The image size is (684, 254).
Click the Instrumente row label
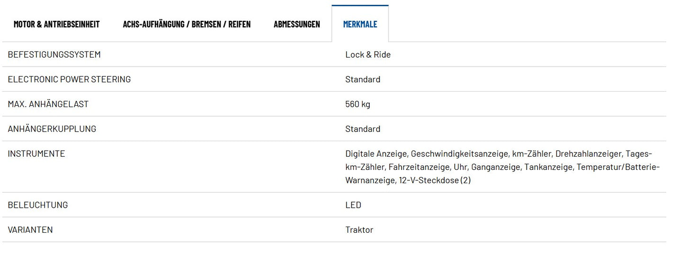(x=36, y=153)
